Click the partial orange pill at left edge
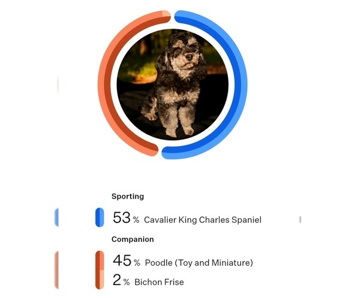The height and width of the screenshot is (298, 358). pyautogui.click(x=57, y=269)
